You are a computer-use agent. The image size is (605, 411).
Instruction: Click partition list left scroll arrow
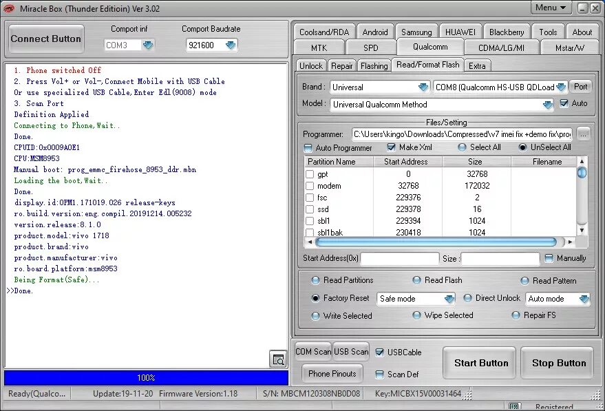coord(310,242)
